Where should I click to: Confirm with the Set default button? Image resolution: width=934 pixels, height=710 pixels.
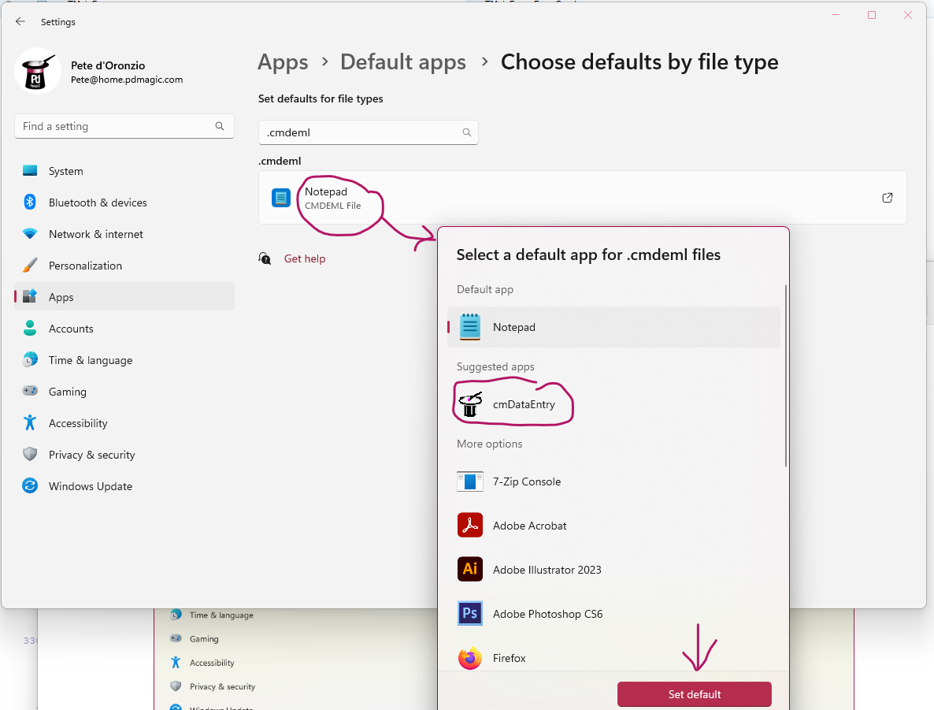(x=694, y=694)
